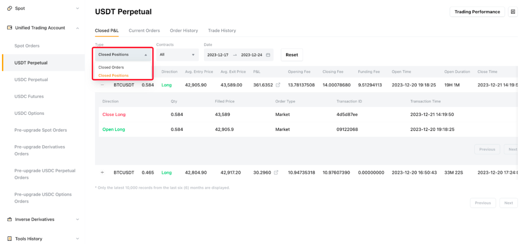This screenshot has width=524, height=244.
Task: Switch to the Order History tab
Action: (x=184, y=31)
